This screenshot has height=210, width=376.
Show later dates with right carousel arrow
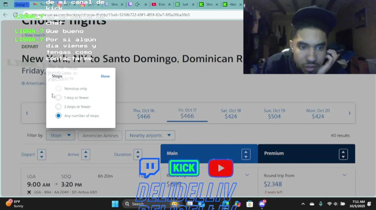349,113
